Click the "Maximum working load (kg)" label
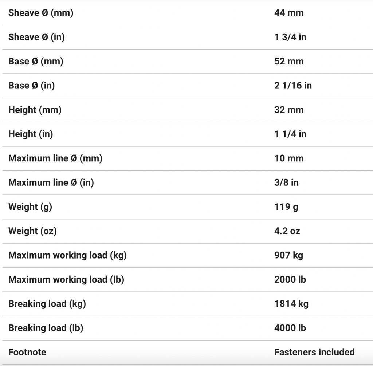Viewport: 373px width, 366px height. pyautogui.click(x=67, y=255)
